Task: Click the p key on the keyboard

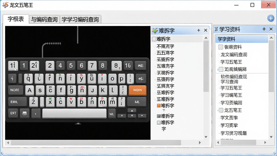Action: 121,78
